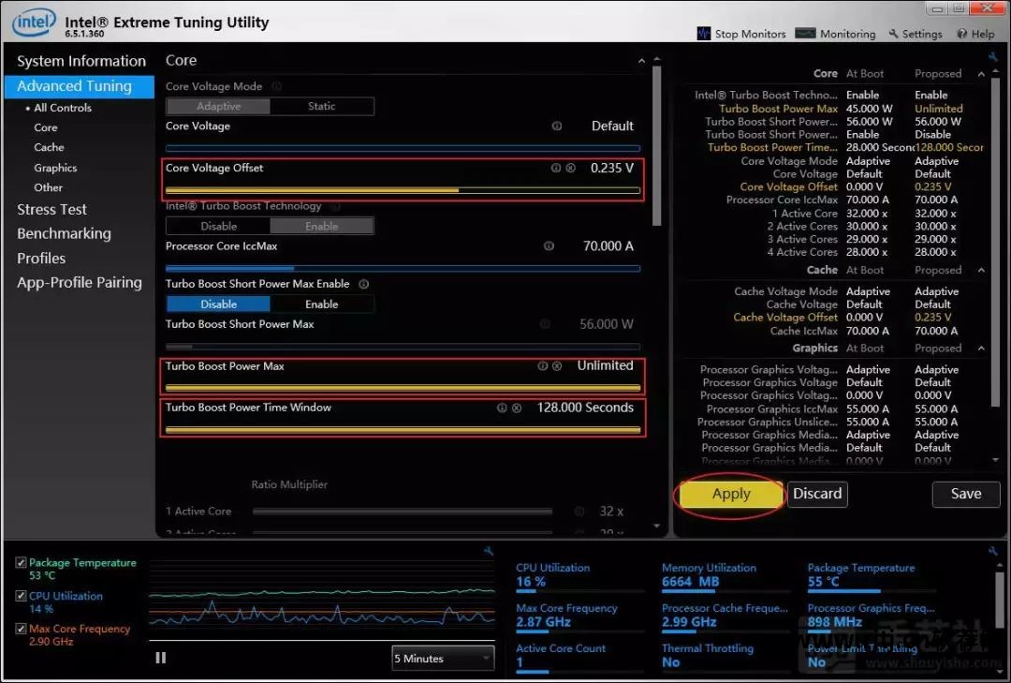Open Cache sub-item in sidebar
The width and height of the screenshot is (1011, 683).
(x=49, y=147)
